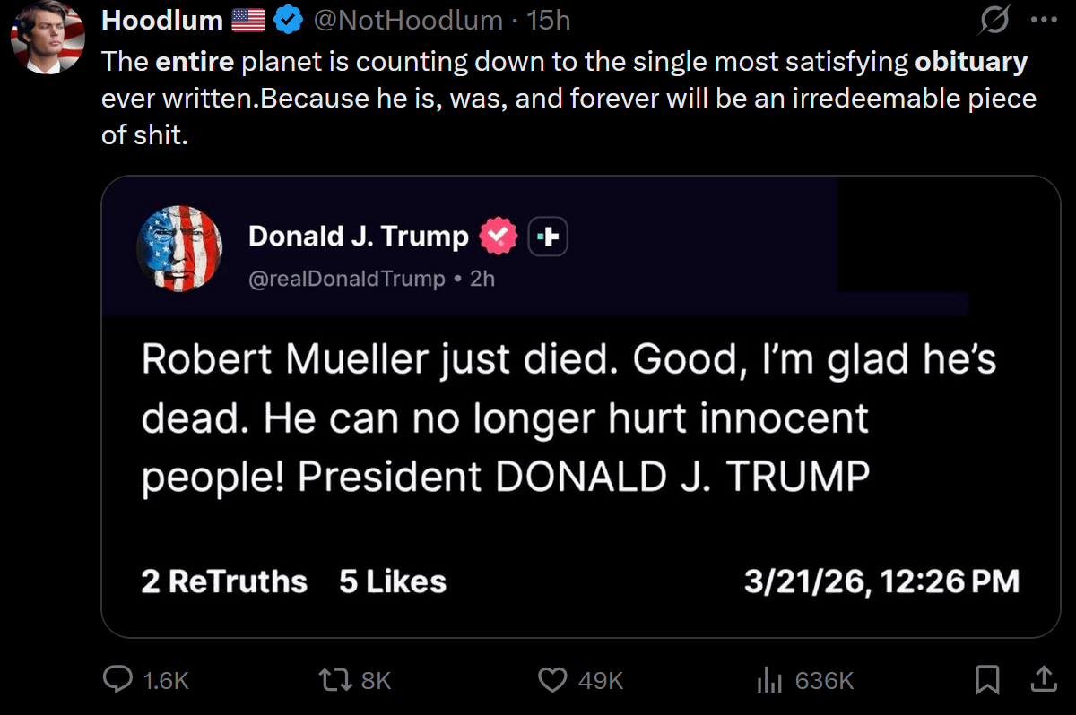Click the @realDonaldTrump handle

click(x=346, y=279)
